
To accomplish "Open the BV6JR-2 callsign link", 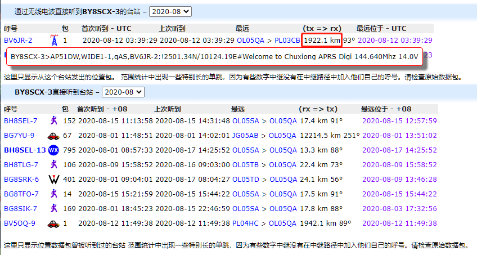I will pyautogui.click(x=18, y=41).
